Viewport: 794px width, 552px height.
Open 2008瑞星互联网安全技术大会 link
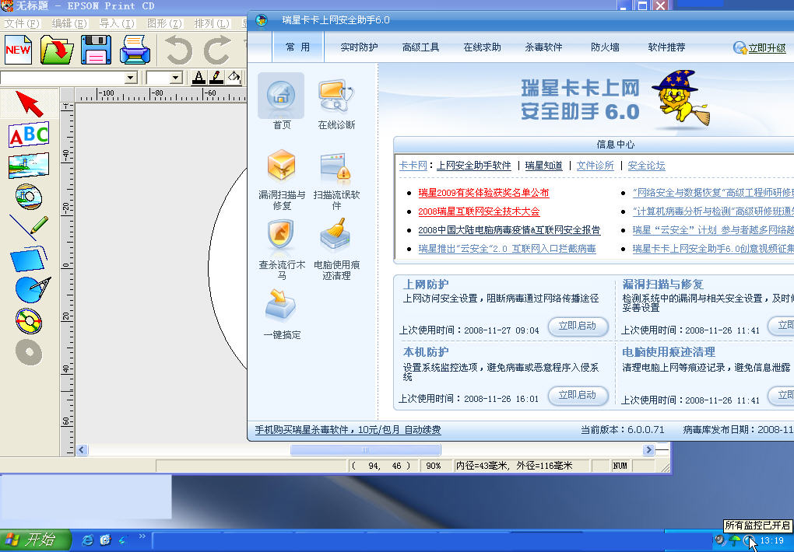(x=479, y=211)
